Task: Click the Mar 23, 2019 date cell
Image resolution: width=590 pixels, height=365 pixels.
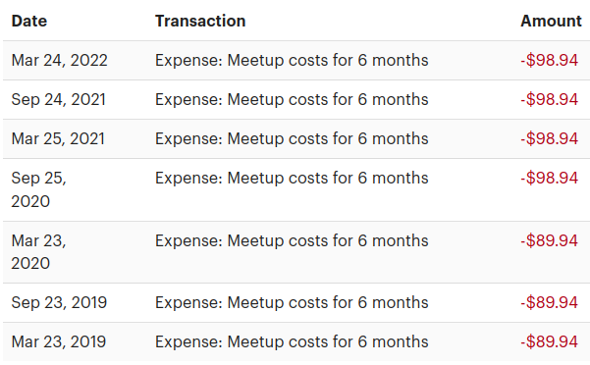Action: point(59,341)
